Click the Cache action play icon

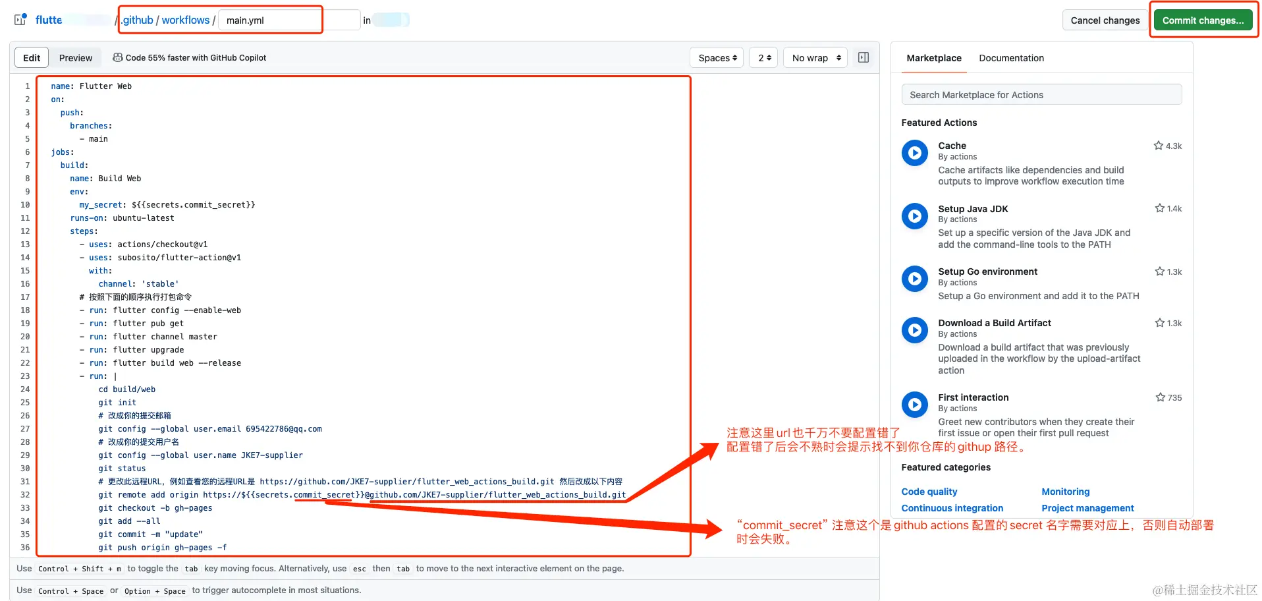click(x=914, y=154)
